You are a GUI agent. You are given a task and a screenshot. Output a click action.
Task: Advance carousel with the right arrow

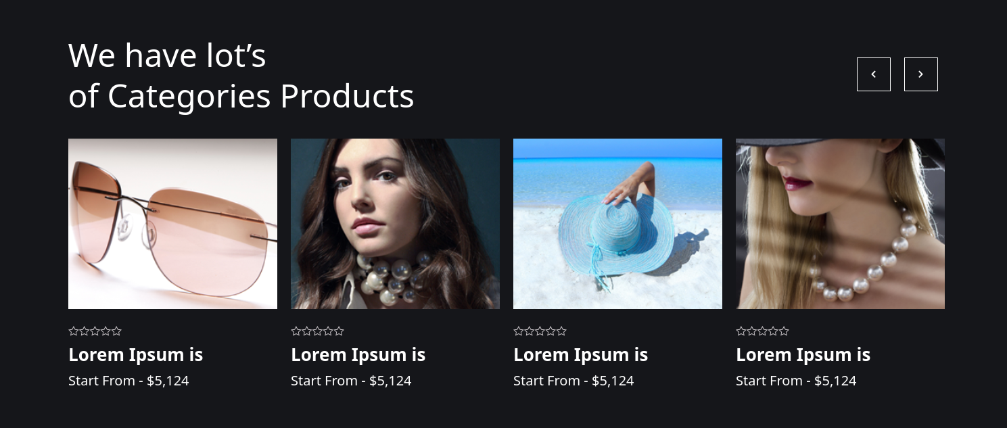pyautogui.click(x=921, y=74)
